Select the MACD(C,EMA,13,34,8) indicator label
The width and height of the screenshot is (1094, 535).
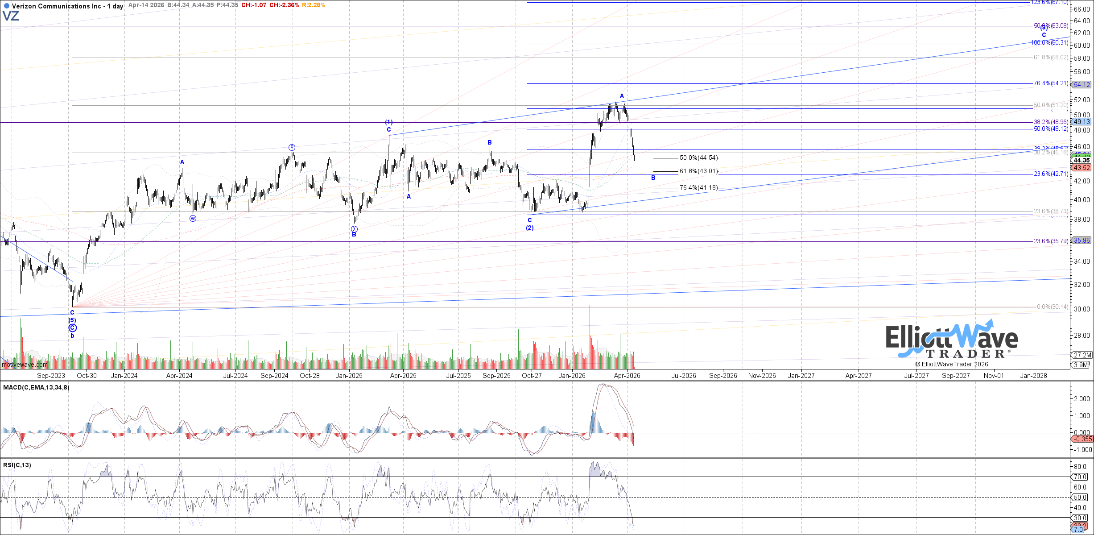(36, 387)
